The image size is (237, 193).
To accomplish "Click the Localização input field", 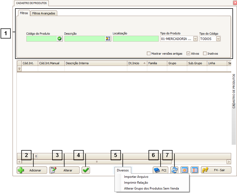I will [x=136, y=39].
